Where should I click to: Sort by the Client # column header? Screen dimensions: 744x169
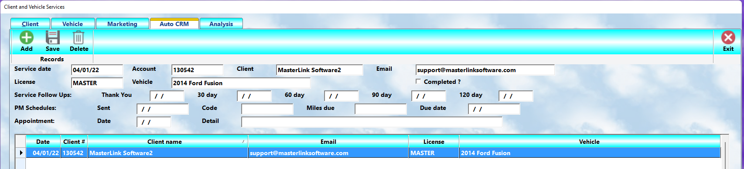tap(74, 142)
